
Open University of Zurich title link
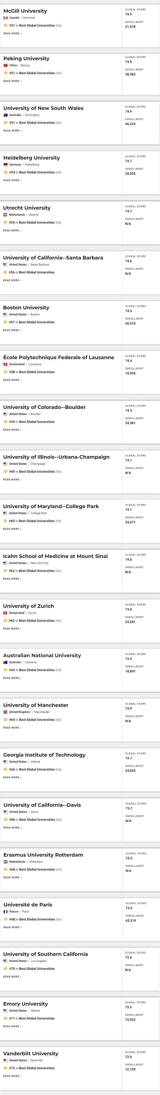28,606
